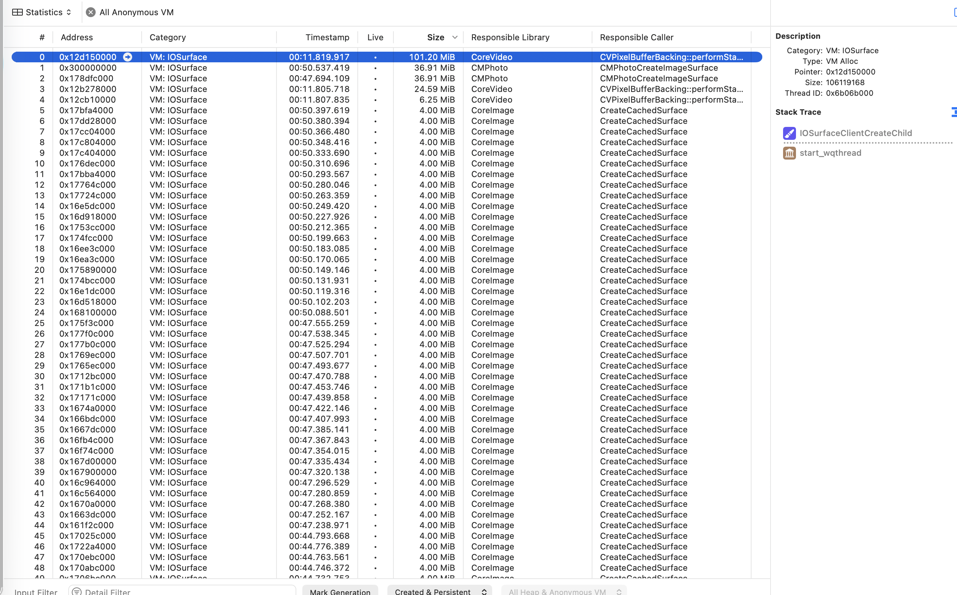Select the IOSurfaceClientCreateChild stack frame
This screenshot has width=957, height=595.
click(x=855, y=133)
